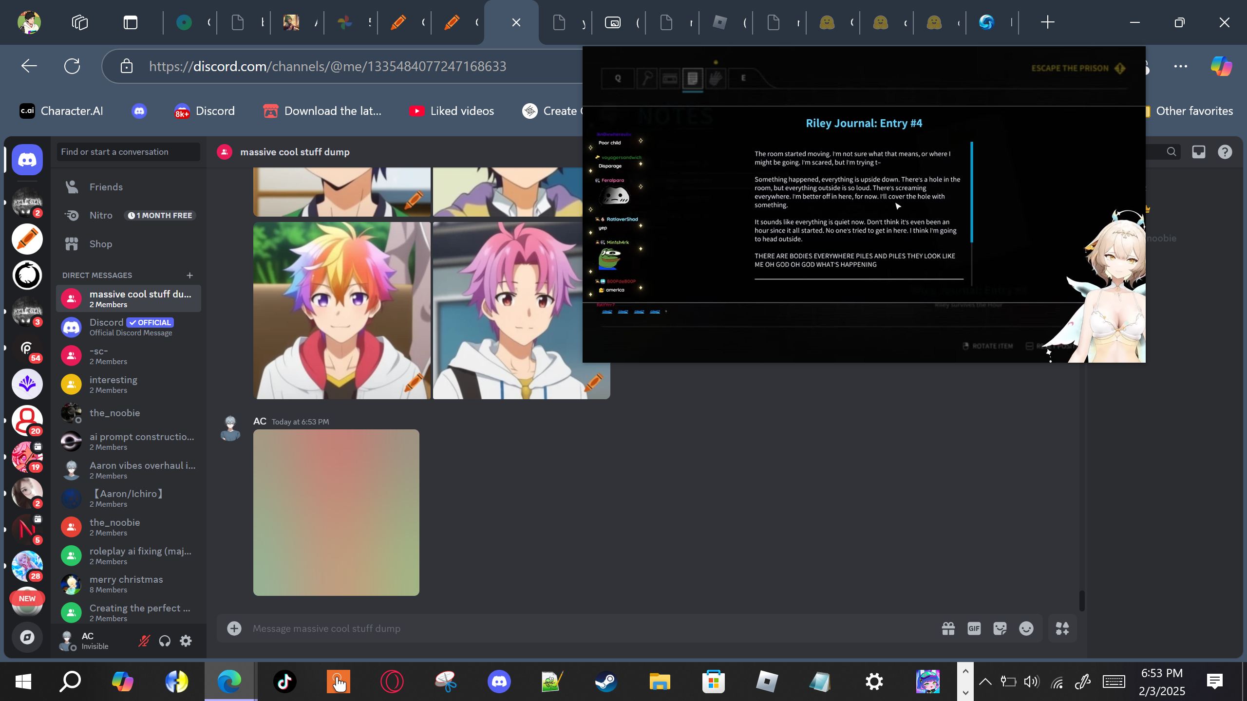Open Discord direct messages home icon
The height and width of the screenshot is (701, 1247).
(x=27, y=160)
